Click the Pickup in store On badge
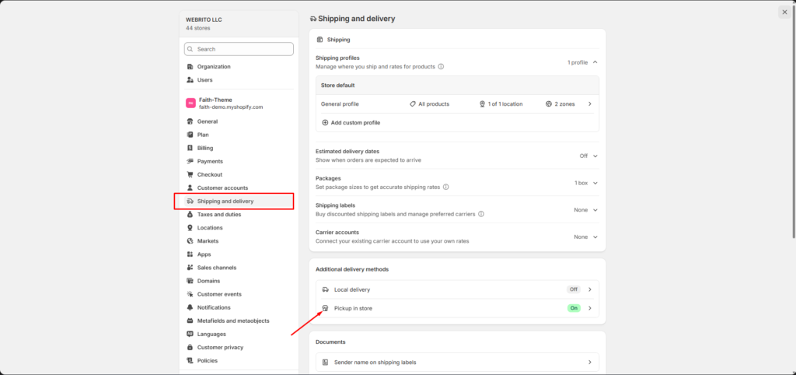 (574, 308)
